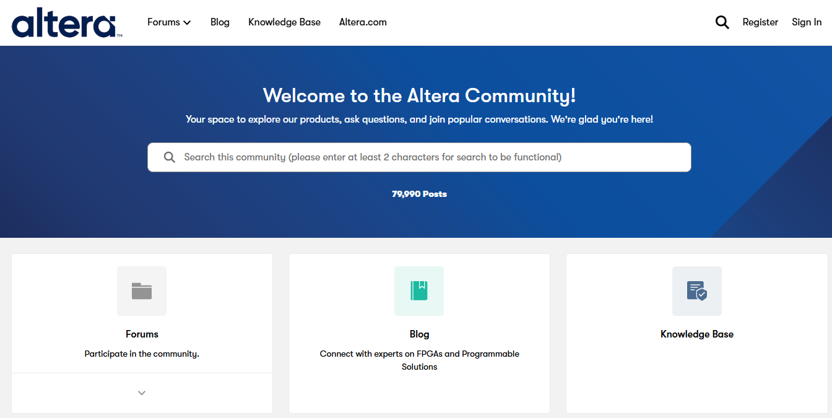Screen dimensions: 832x418
Task: Go to Blog in the top navigation
Action: 220,22
